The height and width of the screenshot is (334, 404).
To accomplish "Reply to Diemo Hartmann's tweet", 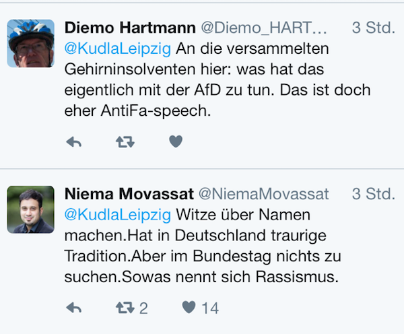I will point(73,142).
